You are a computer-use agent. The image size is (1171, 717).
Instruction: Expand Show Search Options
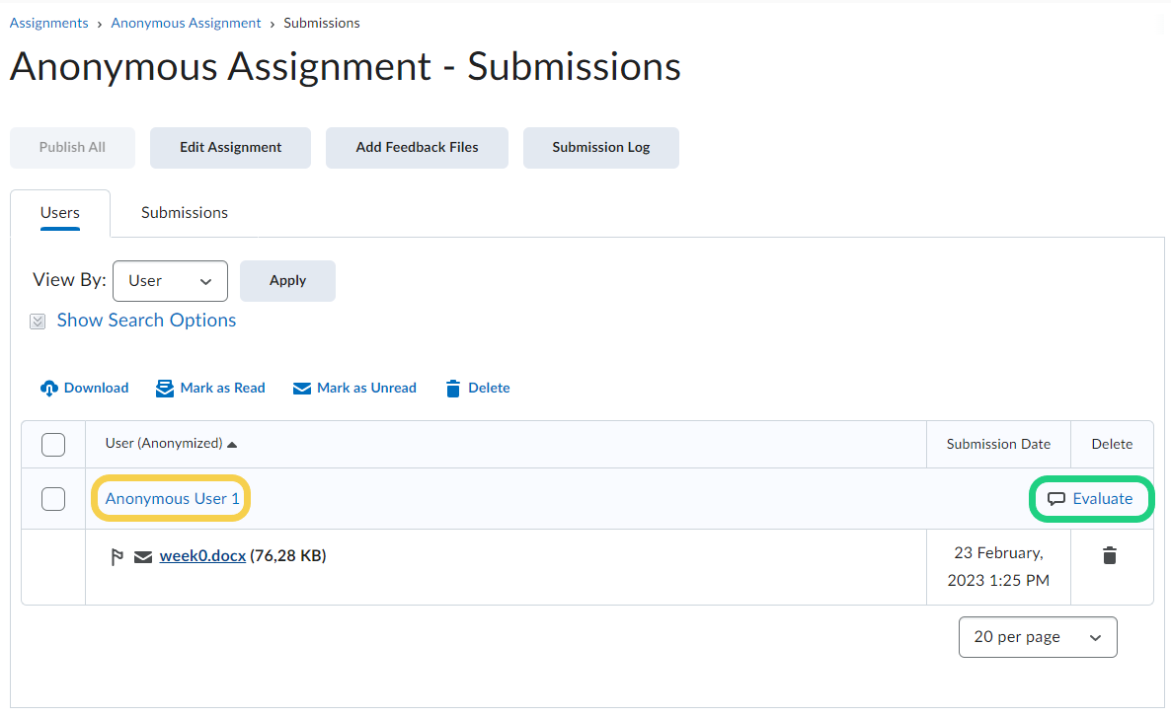[146, 321]
